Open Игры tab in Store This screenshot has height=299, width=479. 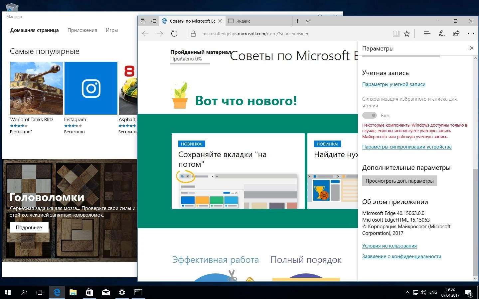[x=112, y=30]
